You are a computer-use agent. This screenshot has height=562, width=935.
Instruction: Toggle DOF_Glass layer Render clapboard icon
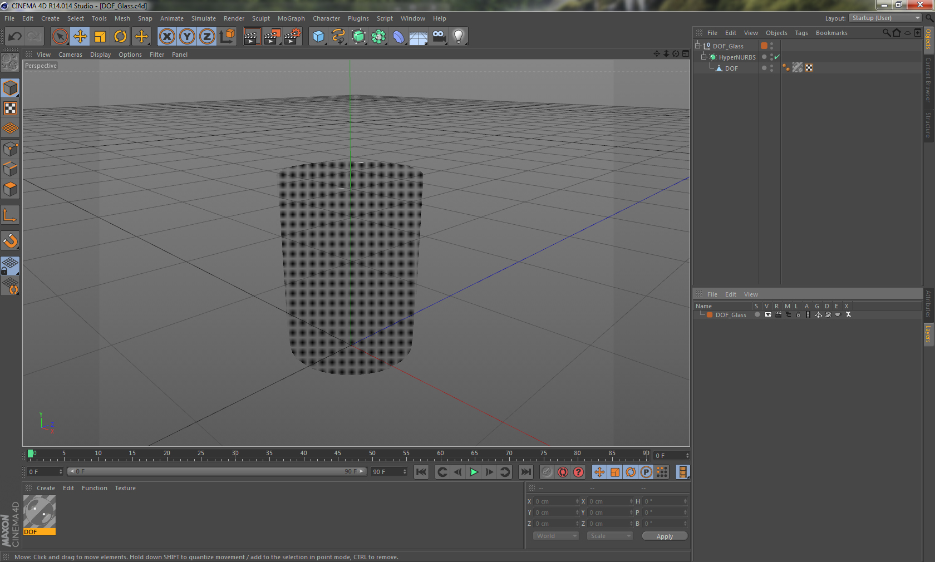[x=778, y=314]
